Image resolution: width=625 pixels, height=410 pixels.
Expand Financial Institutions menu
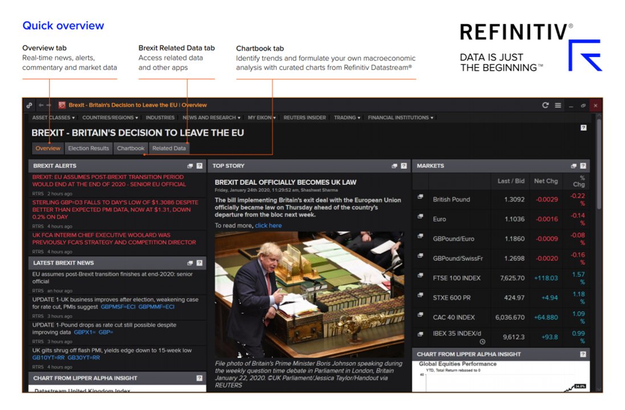[401, 118]
